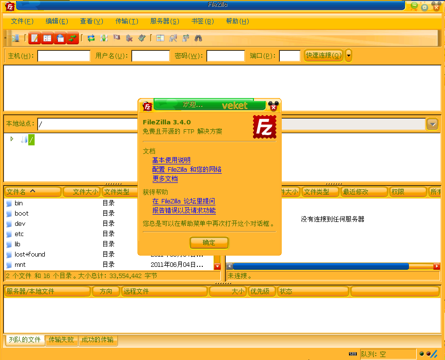Sort the queue by the 优先级 column header
The height and width of the screenshot is (360, 445).
(262, 292)
